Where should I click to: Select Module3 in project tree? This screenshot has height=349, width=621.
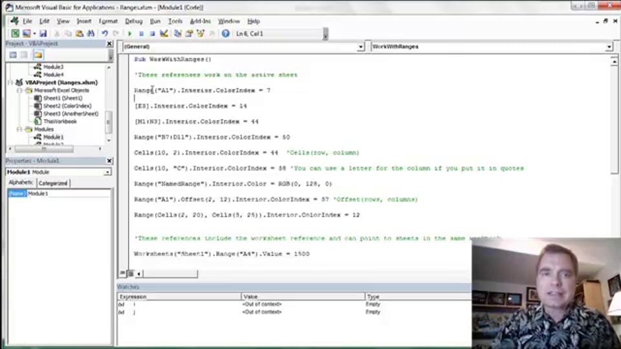tap(53, 67)
